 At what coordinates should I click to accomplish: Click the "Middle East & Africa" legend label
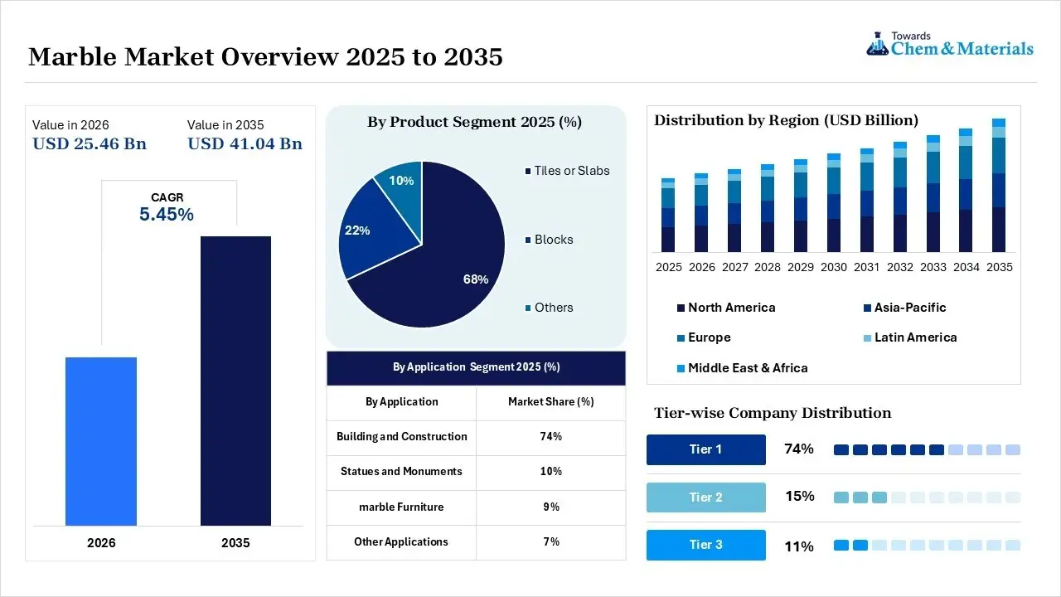click(748, 368)
